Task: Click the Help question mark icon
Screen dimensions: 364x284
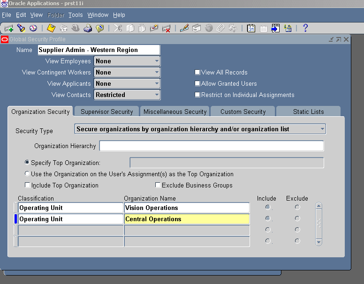Action: [305, 28]
